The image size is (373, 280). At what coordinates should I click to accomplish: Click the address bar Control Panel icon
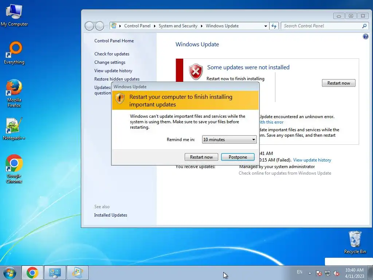point(114,26)
